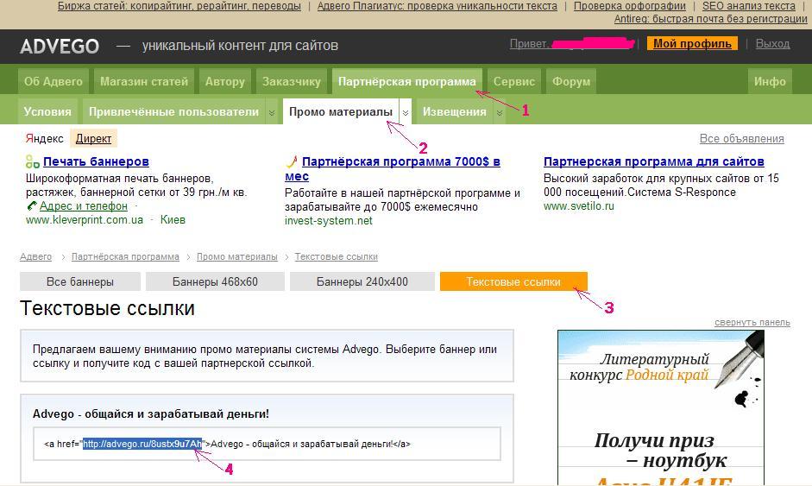Screen dimensions: 812x486
Task: Click Промо материалы breadcrumb link
Action: (237, 256)
